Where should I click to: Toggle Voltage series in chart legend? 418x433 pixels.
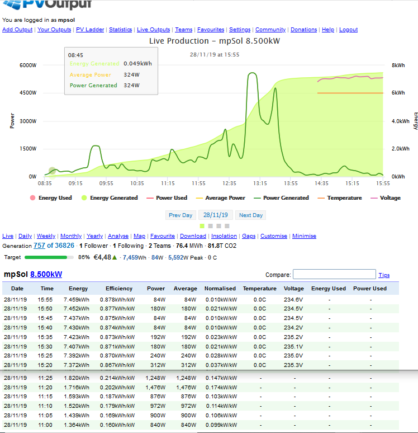(389, 198)
